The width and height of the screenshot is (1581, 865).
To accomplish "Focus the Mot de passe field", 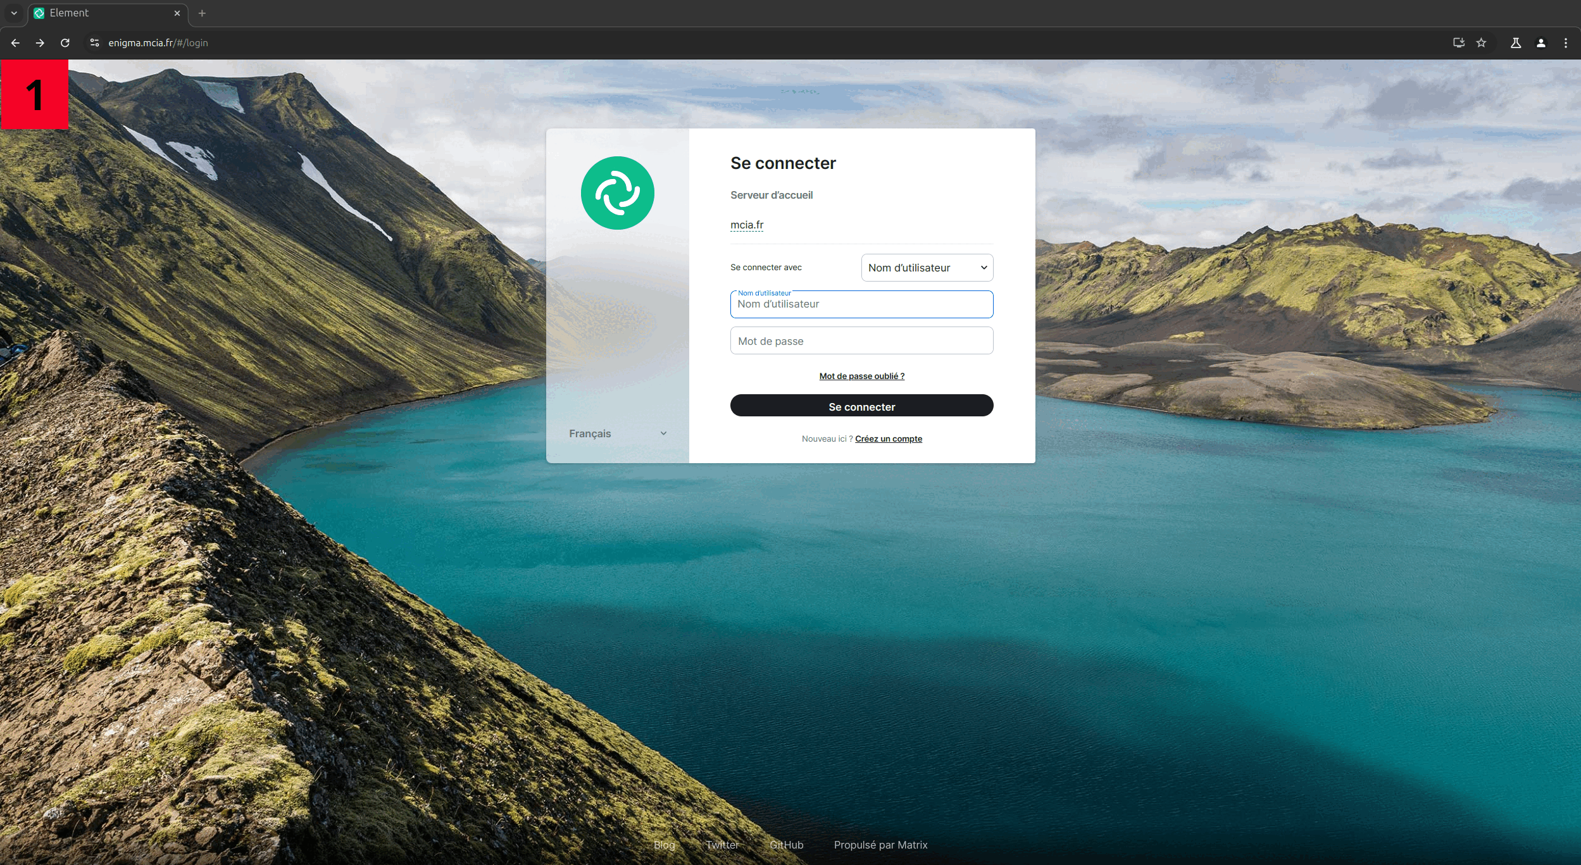I will tap(861, 341).
